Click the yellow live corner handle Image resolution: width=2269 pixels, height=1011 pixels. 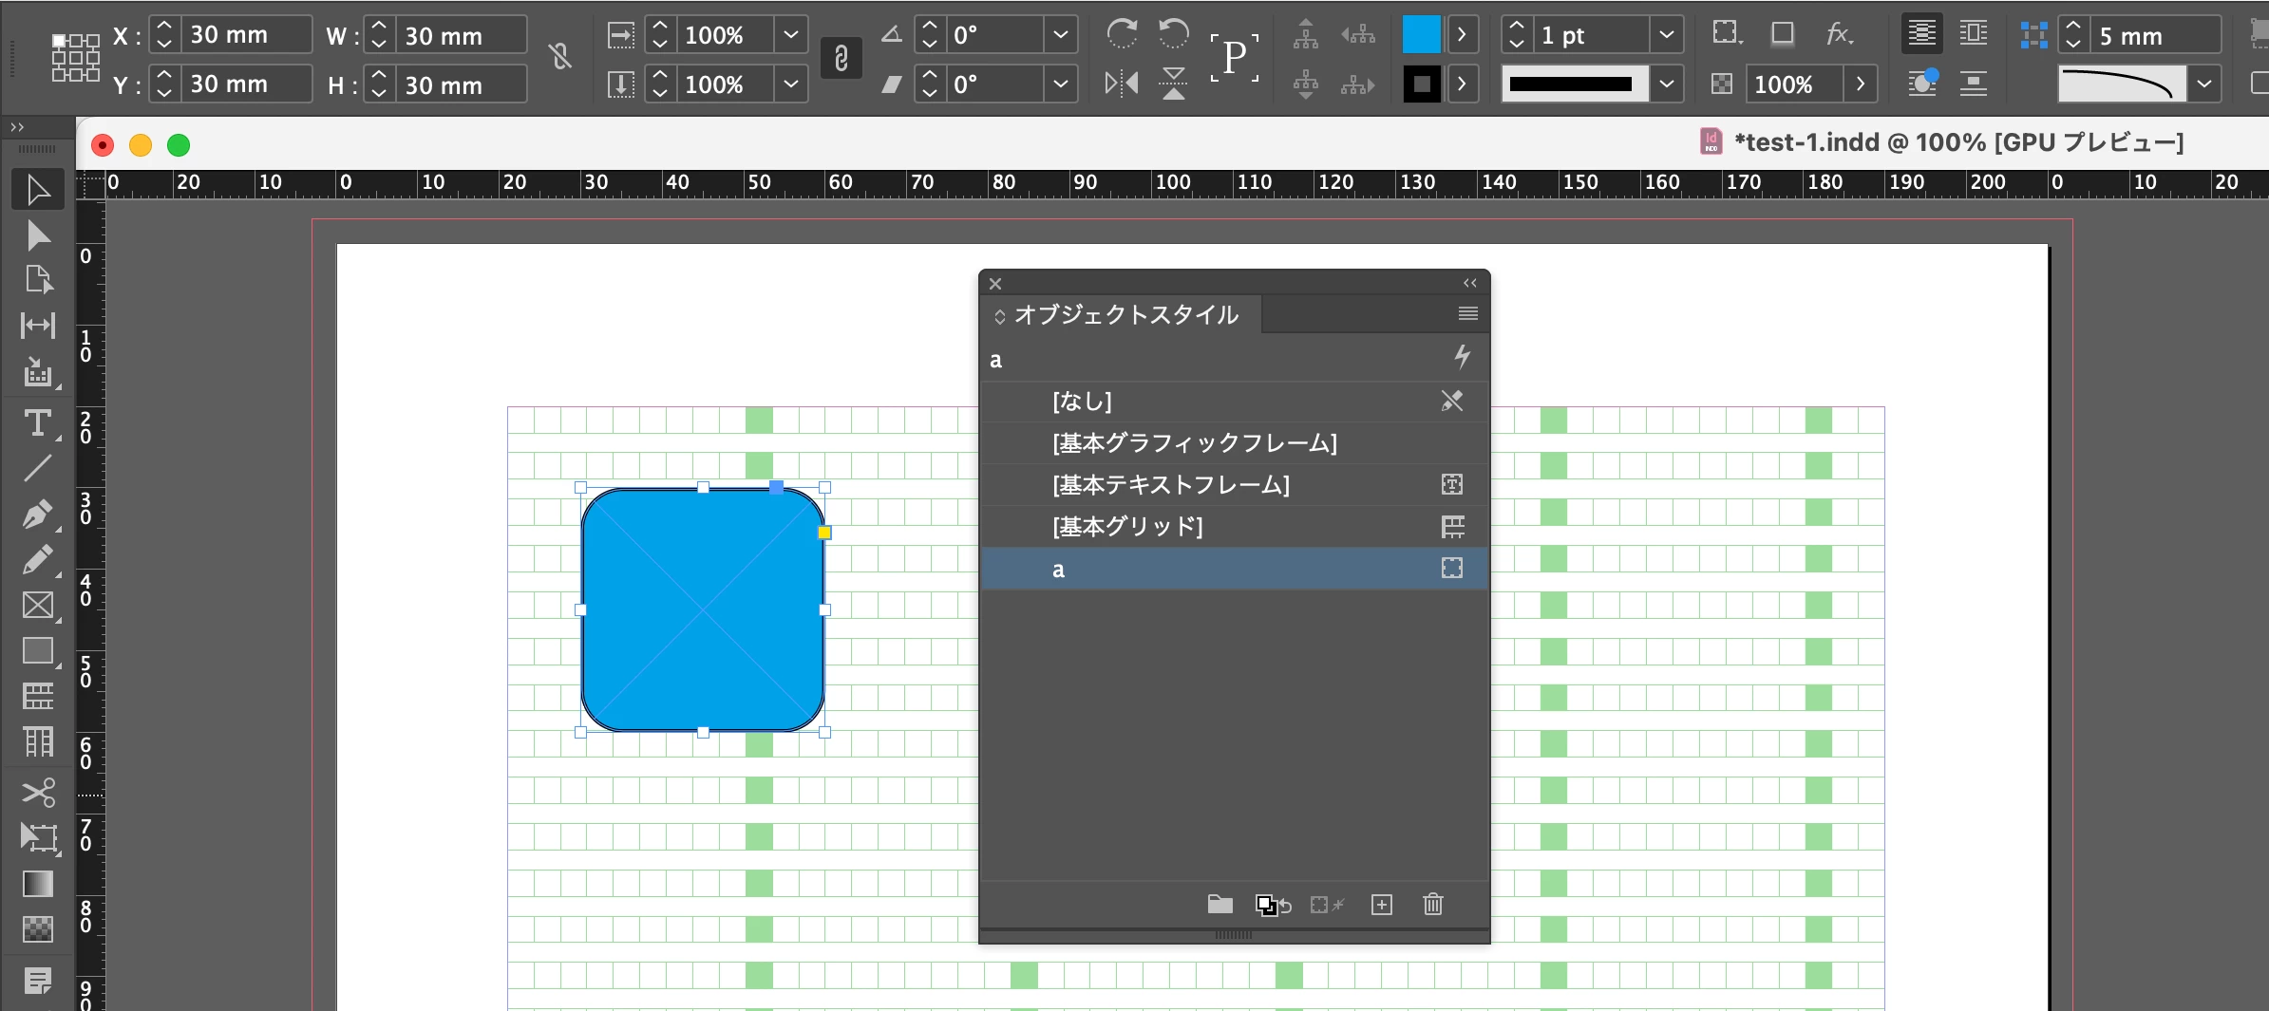tap(824, 533)
